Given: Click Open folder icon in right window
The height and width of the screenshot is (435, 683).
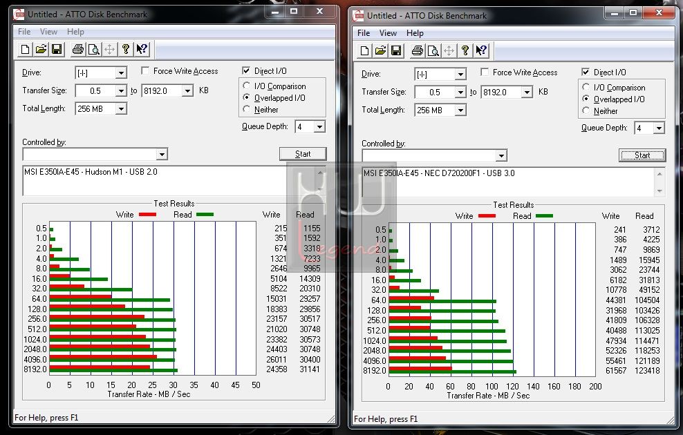Looking at the screenshot, I should [380, 50].
